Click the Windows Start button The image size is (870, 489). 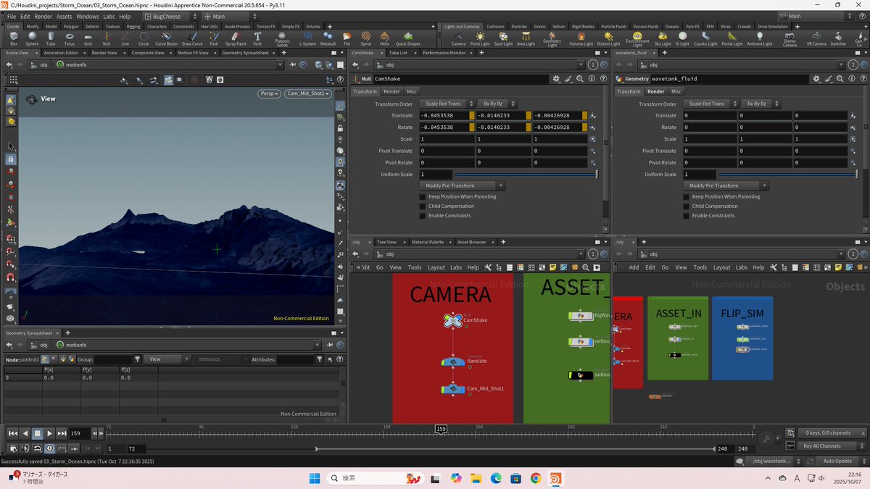pyautogui.click(x=315, y=478)
